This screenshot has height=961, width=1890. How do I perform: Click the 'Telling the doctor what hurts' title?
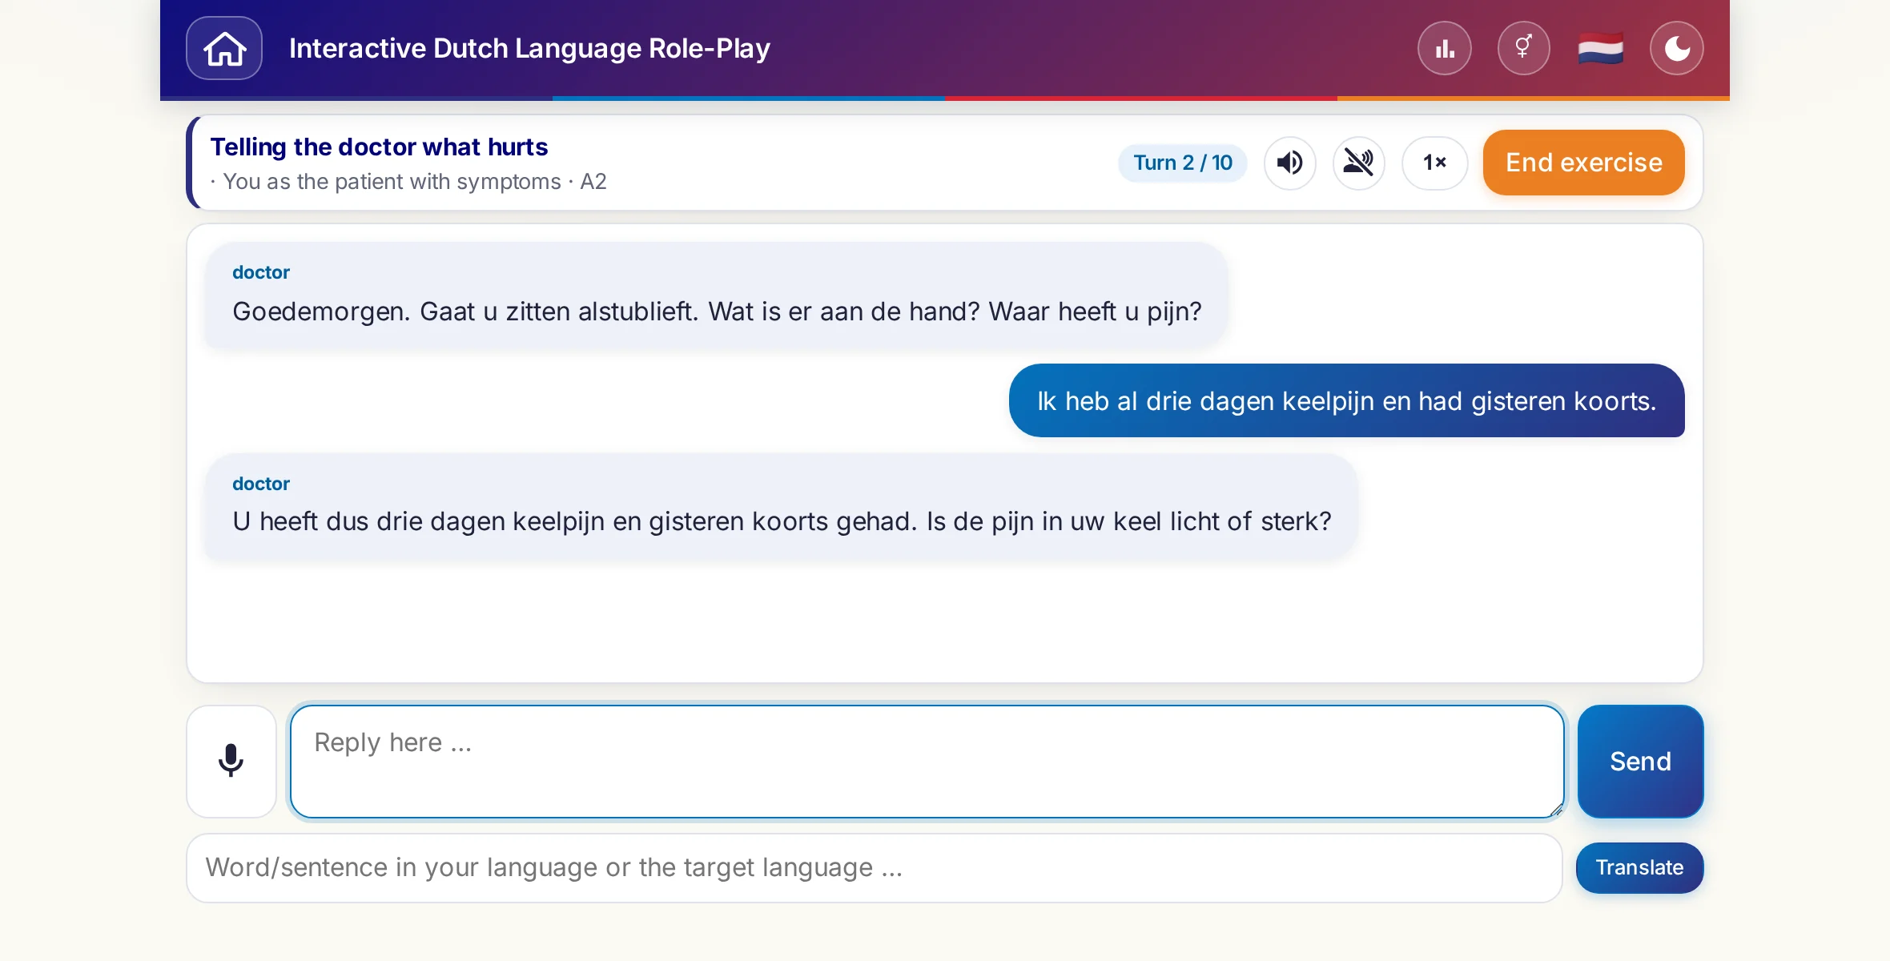click(379, 147)
